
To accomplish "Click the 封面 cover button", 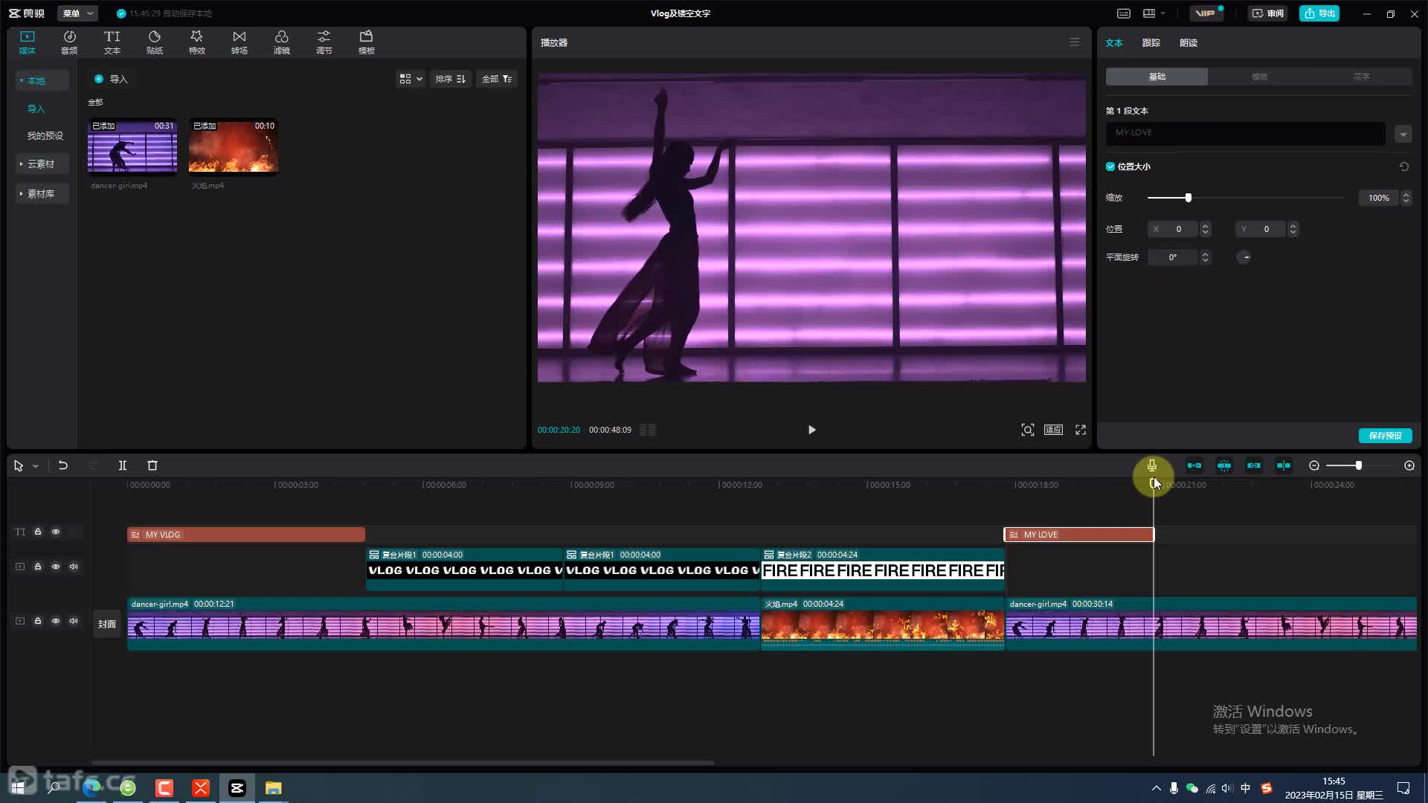I will point(107,624).
